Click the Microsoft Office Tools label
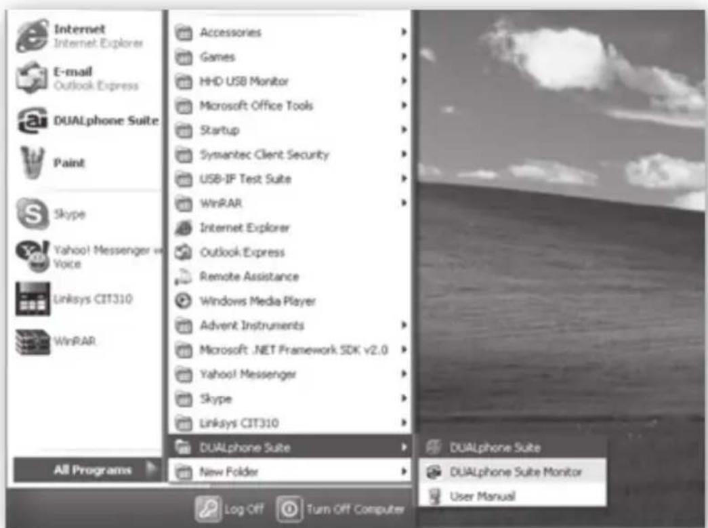Screen dimensions: 708x528 257,106
